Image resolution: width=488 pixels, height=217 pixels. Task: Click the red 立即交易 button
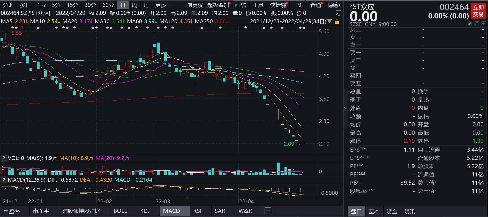(x=478, y=11)
